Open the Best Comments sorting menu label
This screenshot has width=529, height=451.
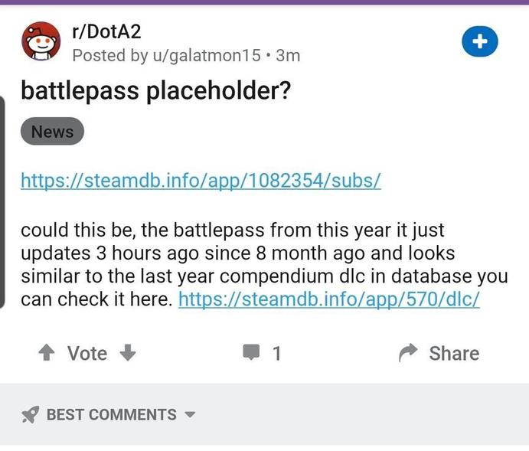(112, 414)
